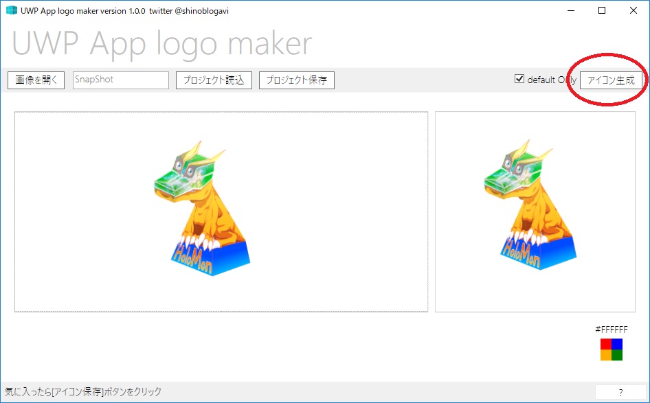
Task: Click the app icon in title bar
Action: [x=12, y=11]
